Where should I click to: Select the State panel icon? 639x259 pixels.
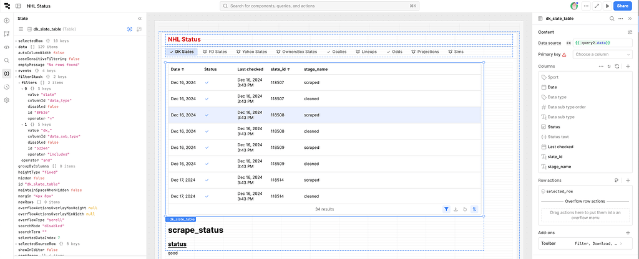(x=6, y=73)
